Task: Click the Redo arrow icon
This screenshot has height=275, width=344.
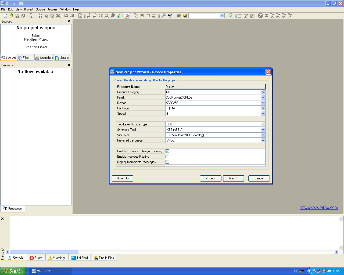Action: coord(72,16)
